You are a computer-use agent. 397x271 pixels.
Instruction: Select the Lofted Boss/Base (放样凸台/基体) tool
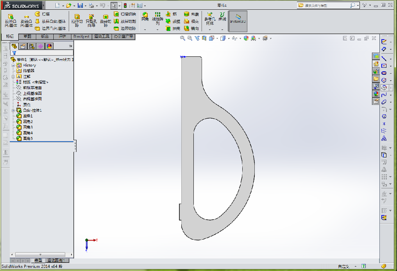point(50,21)
